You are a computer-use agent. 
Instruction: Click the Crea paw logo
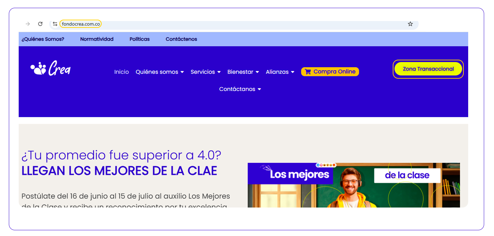50,68
